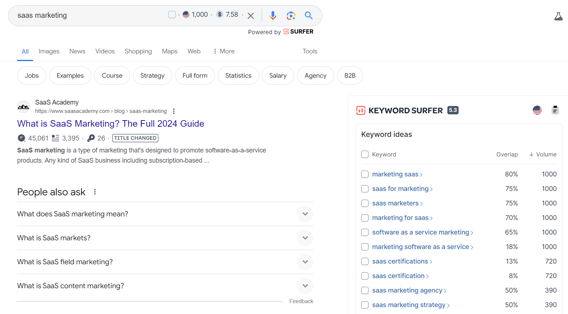Click the Keyword Surfer logo icon
Screen dimensions: 568x314
[361, 110]
